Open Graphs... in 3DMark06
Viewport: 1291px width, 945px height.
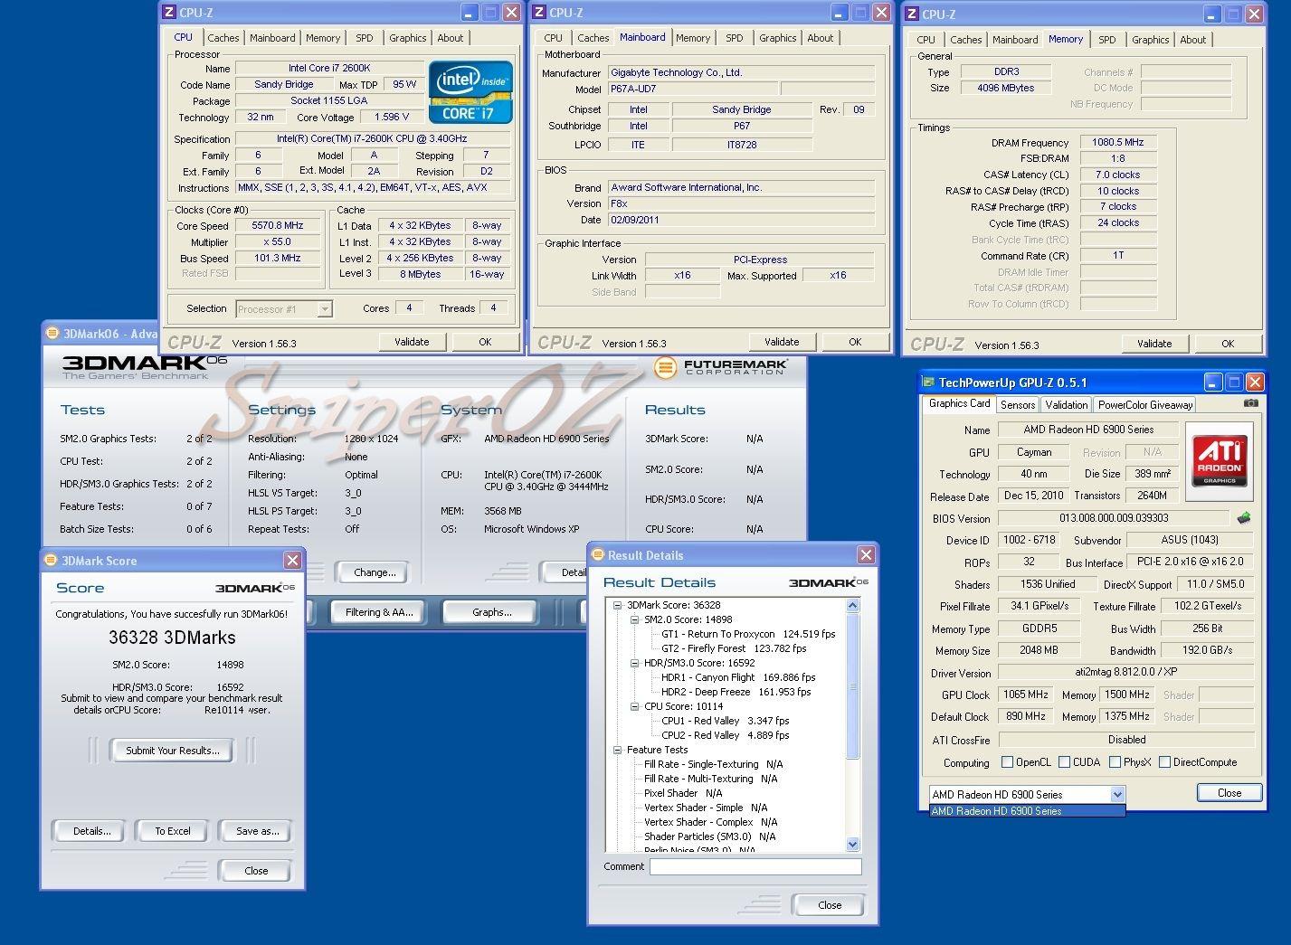pos(492,612)
